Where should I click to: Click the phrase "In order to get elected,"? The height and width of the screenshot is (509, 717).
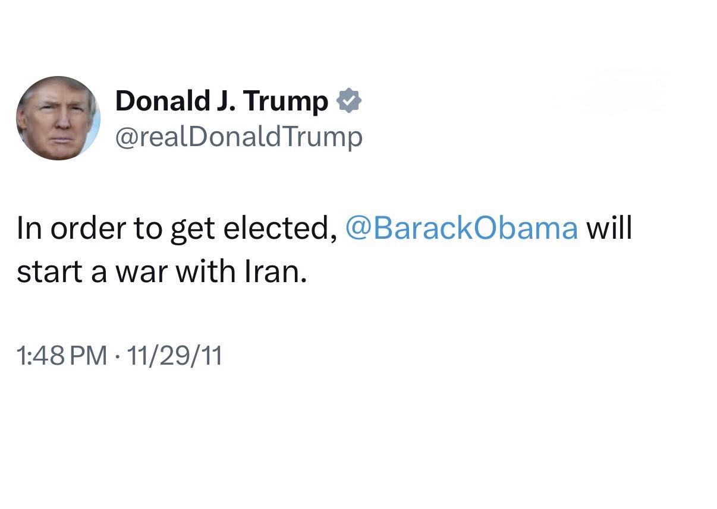coord(177,229)
